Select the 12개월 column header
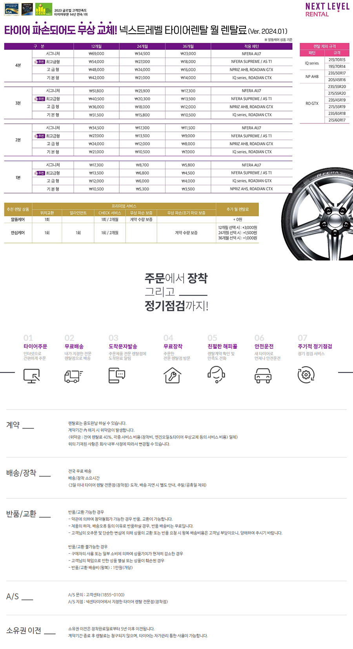Image resolution: width=353 pixels, height=649 pixels. point(96,46)
